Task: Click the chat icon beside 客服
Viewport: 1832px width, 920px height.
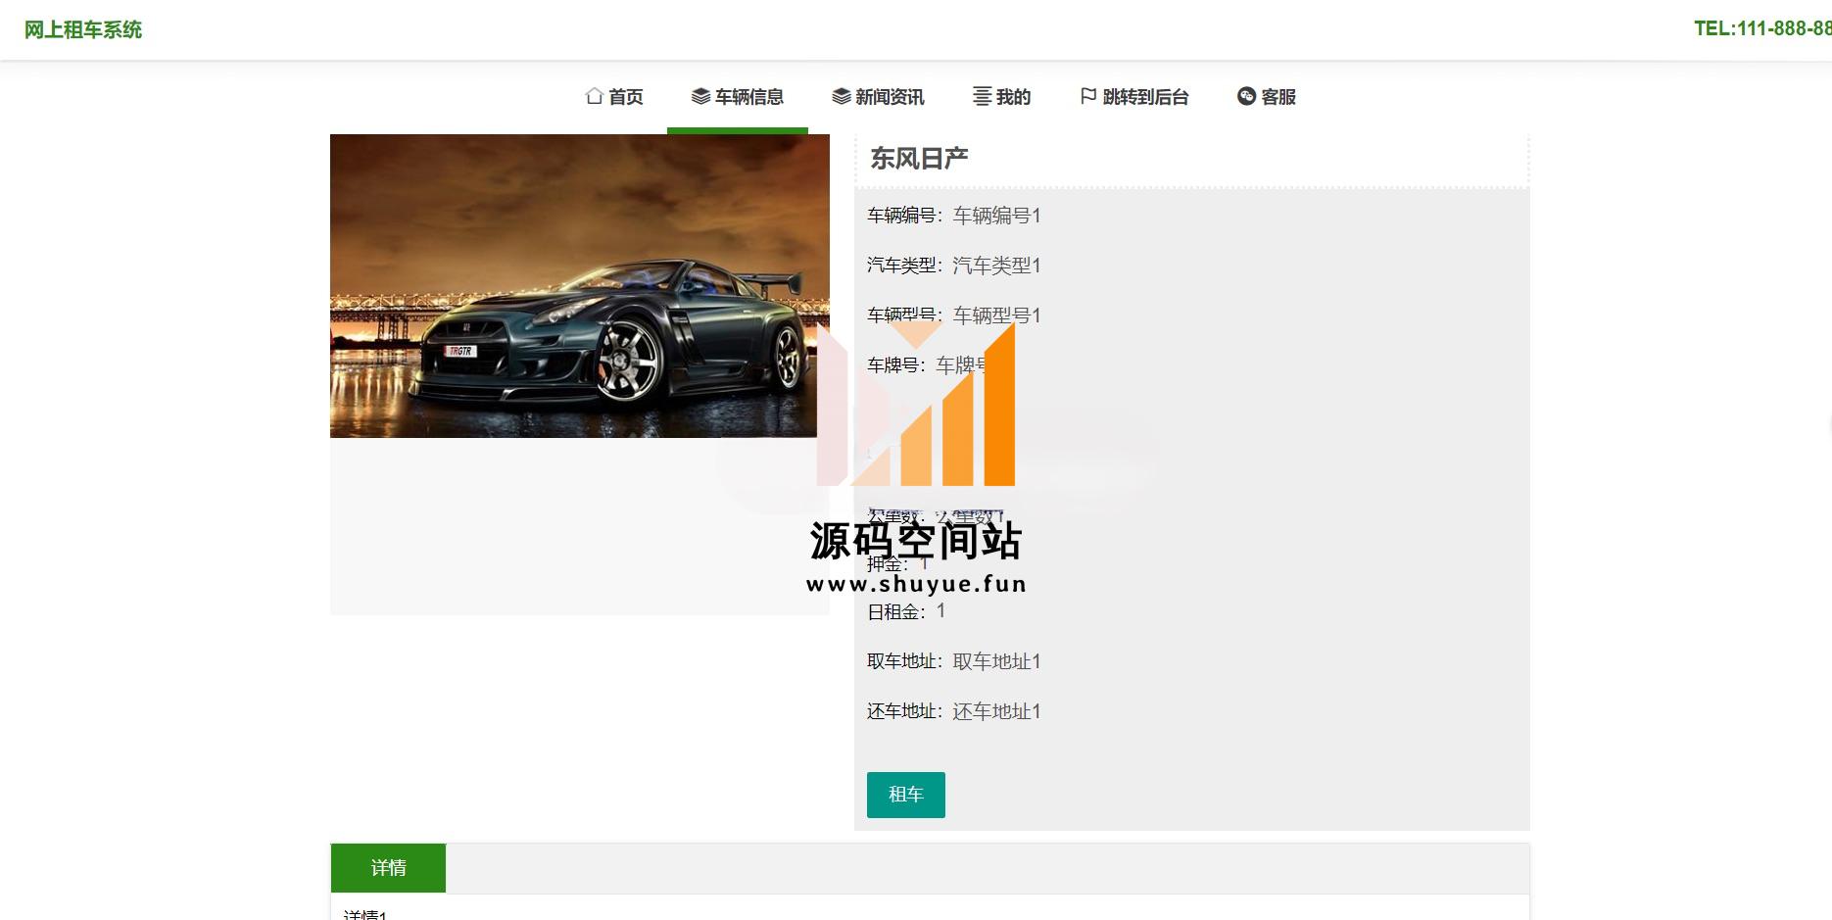Action: 1246,96
